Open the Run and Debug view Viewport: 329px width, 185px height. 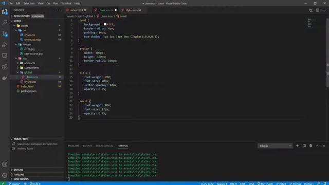[5, 45]
